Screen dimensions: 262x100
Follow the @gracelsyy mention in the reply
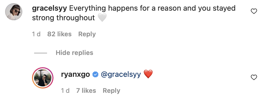(121, 74)
